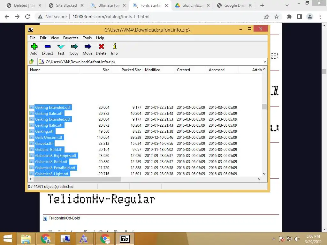327x245 pixels.
Task: Open Chrome's three-dot menu
Action: coord(320,17)
